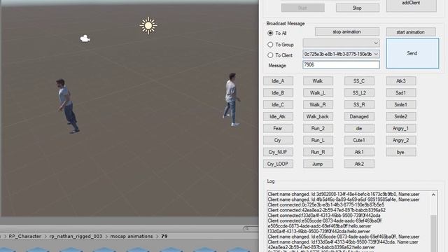Click the Send button
Screen dimensions: 448x252
tap(412, 53)
